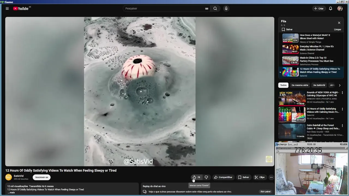The image size is (349, 196).
Task: Click the Game window title bar icon
Action: (2, 2)
